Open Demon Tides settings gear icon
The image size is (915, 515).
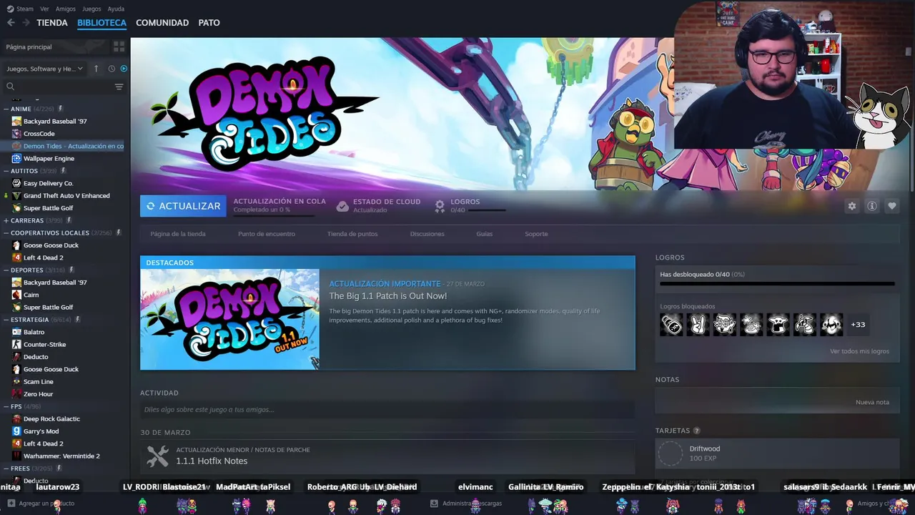(851, 206)
